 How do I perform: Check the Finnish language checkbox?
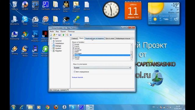(73, 45)
